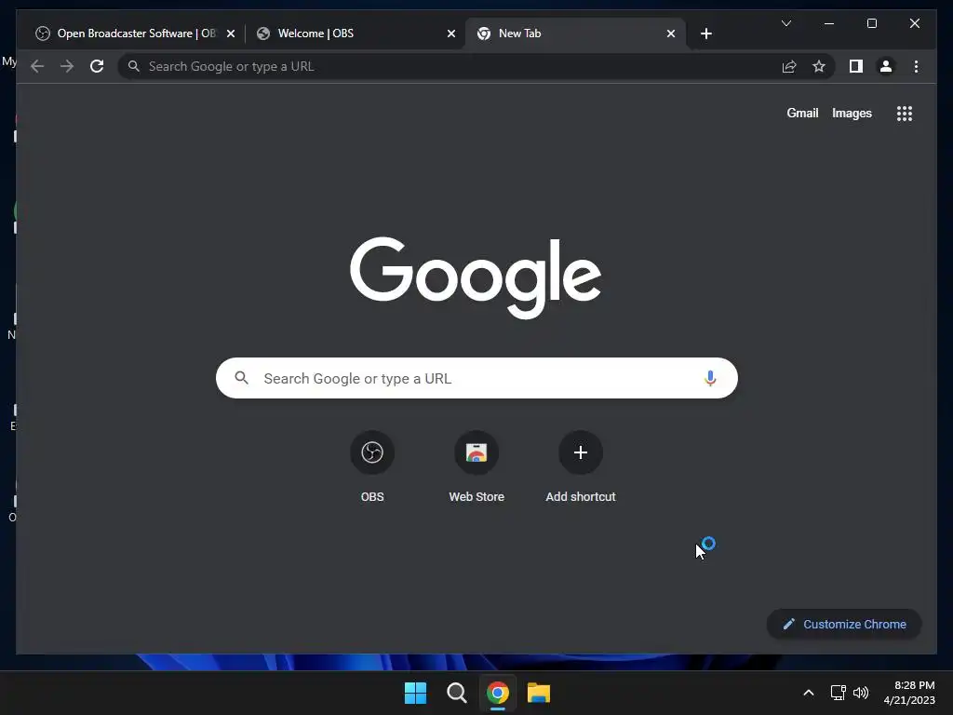Reload the current page
Viewport: 953px width, 715px height.
click(x=97, y=66)
